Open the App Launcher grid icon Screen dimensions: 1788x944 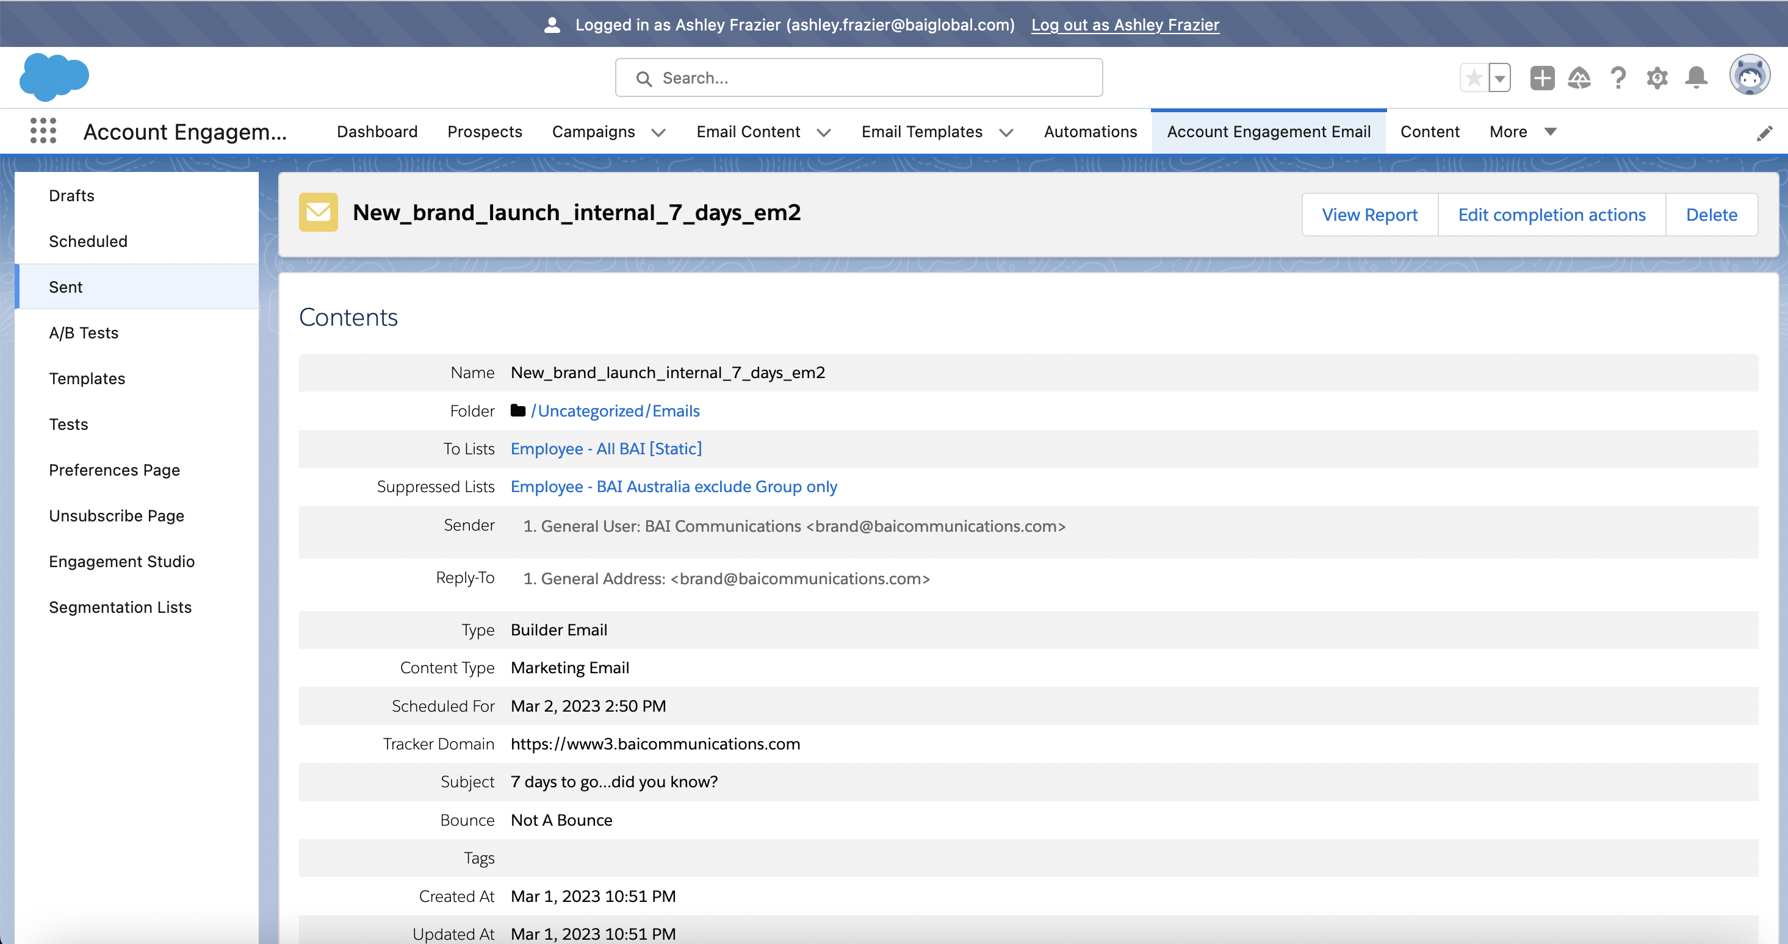point(43,131)
